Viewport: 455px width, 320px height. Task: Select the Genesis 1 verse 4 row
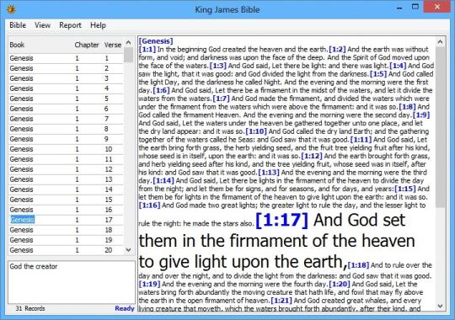coord(66,88)
